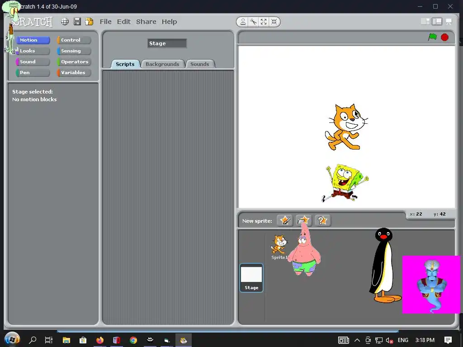Select the Sensing block category

click(x=74, y=51)
